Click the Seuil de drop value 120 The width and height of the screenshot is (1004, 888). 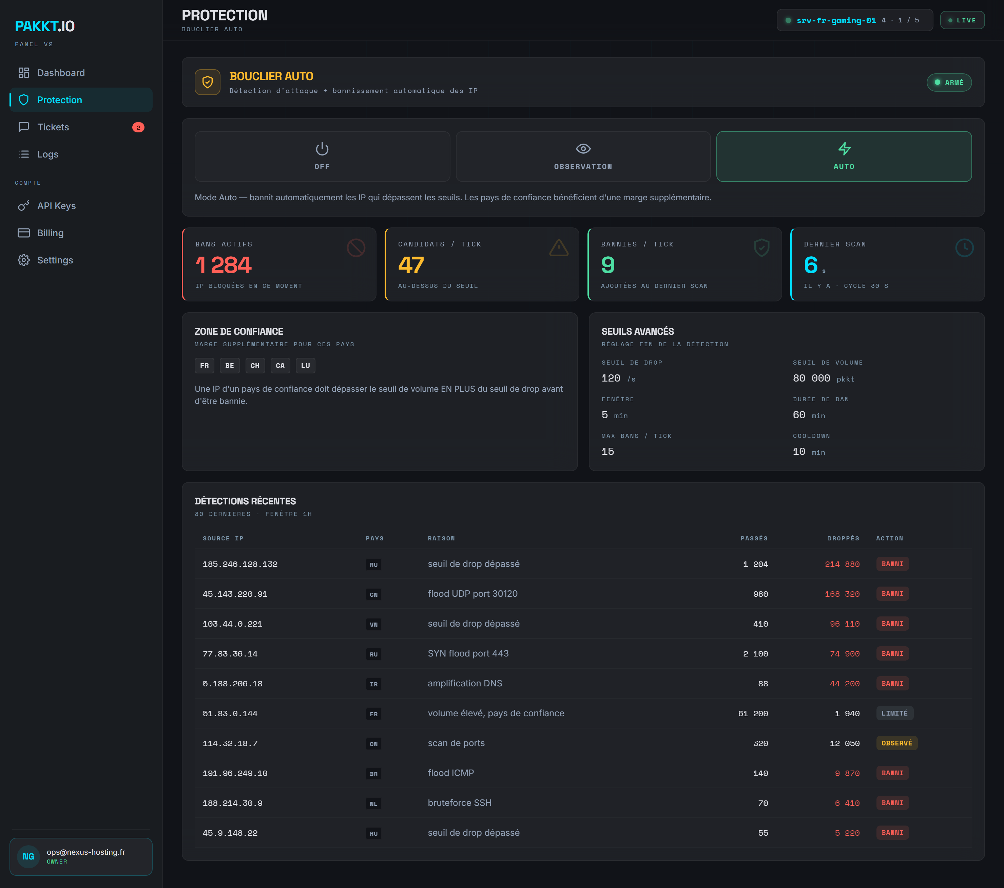point(611,378)
